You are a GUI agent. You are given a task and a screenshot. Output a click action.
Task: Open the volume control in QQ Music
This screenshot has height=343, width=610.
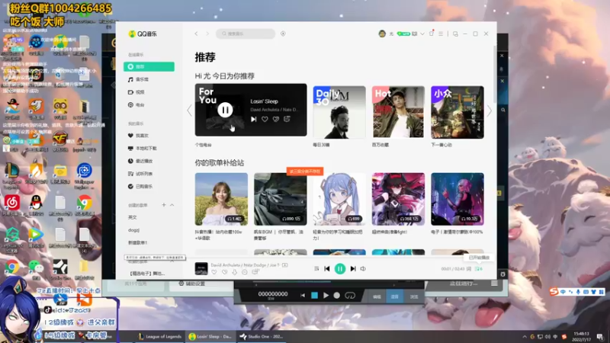[x=363, y=269]
